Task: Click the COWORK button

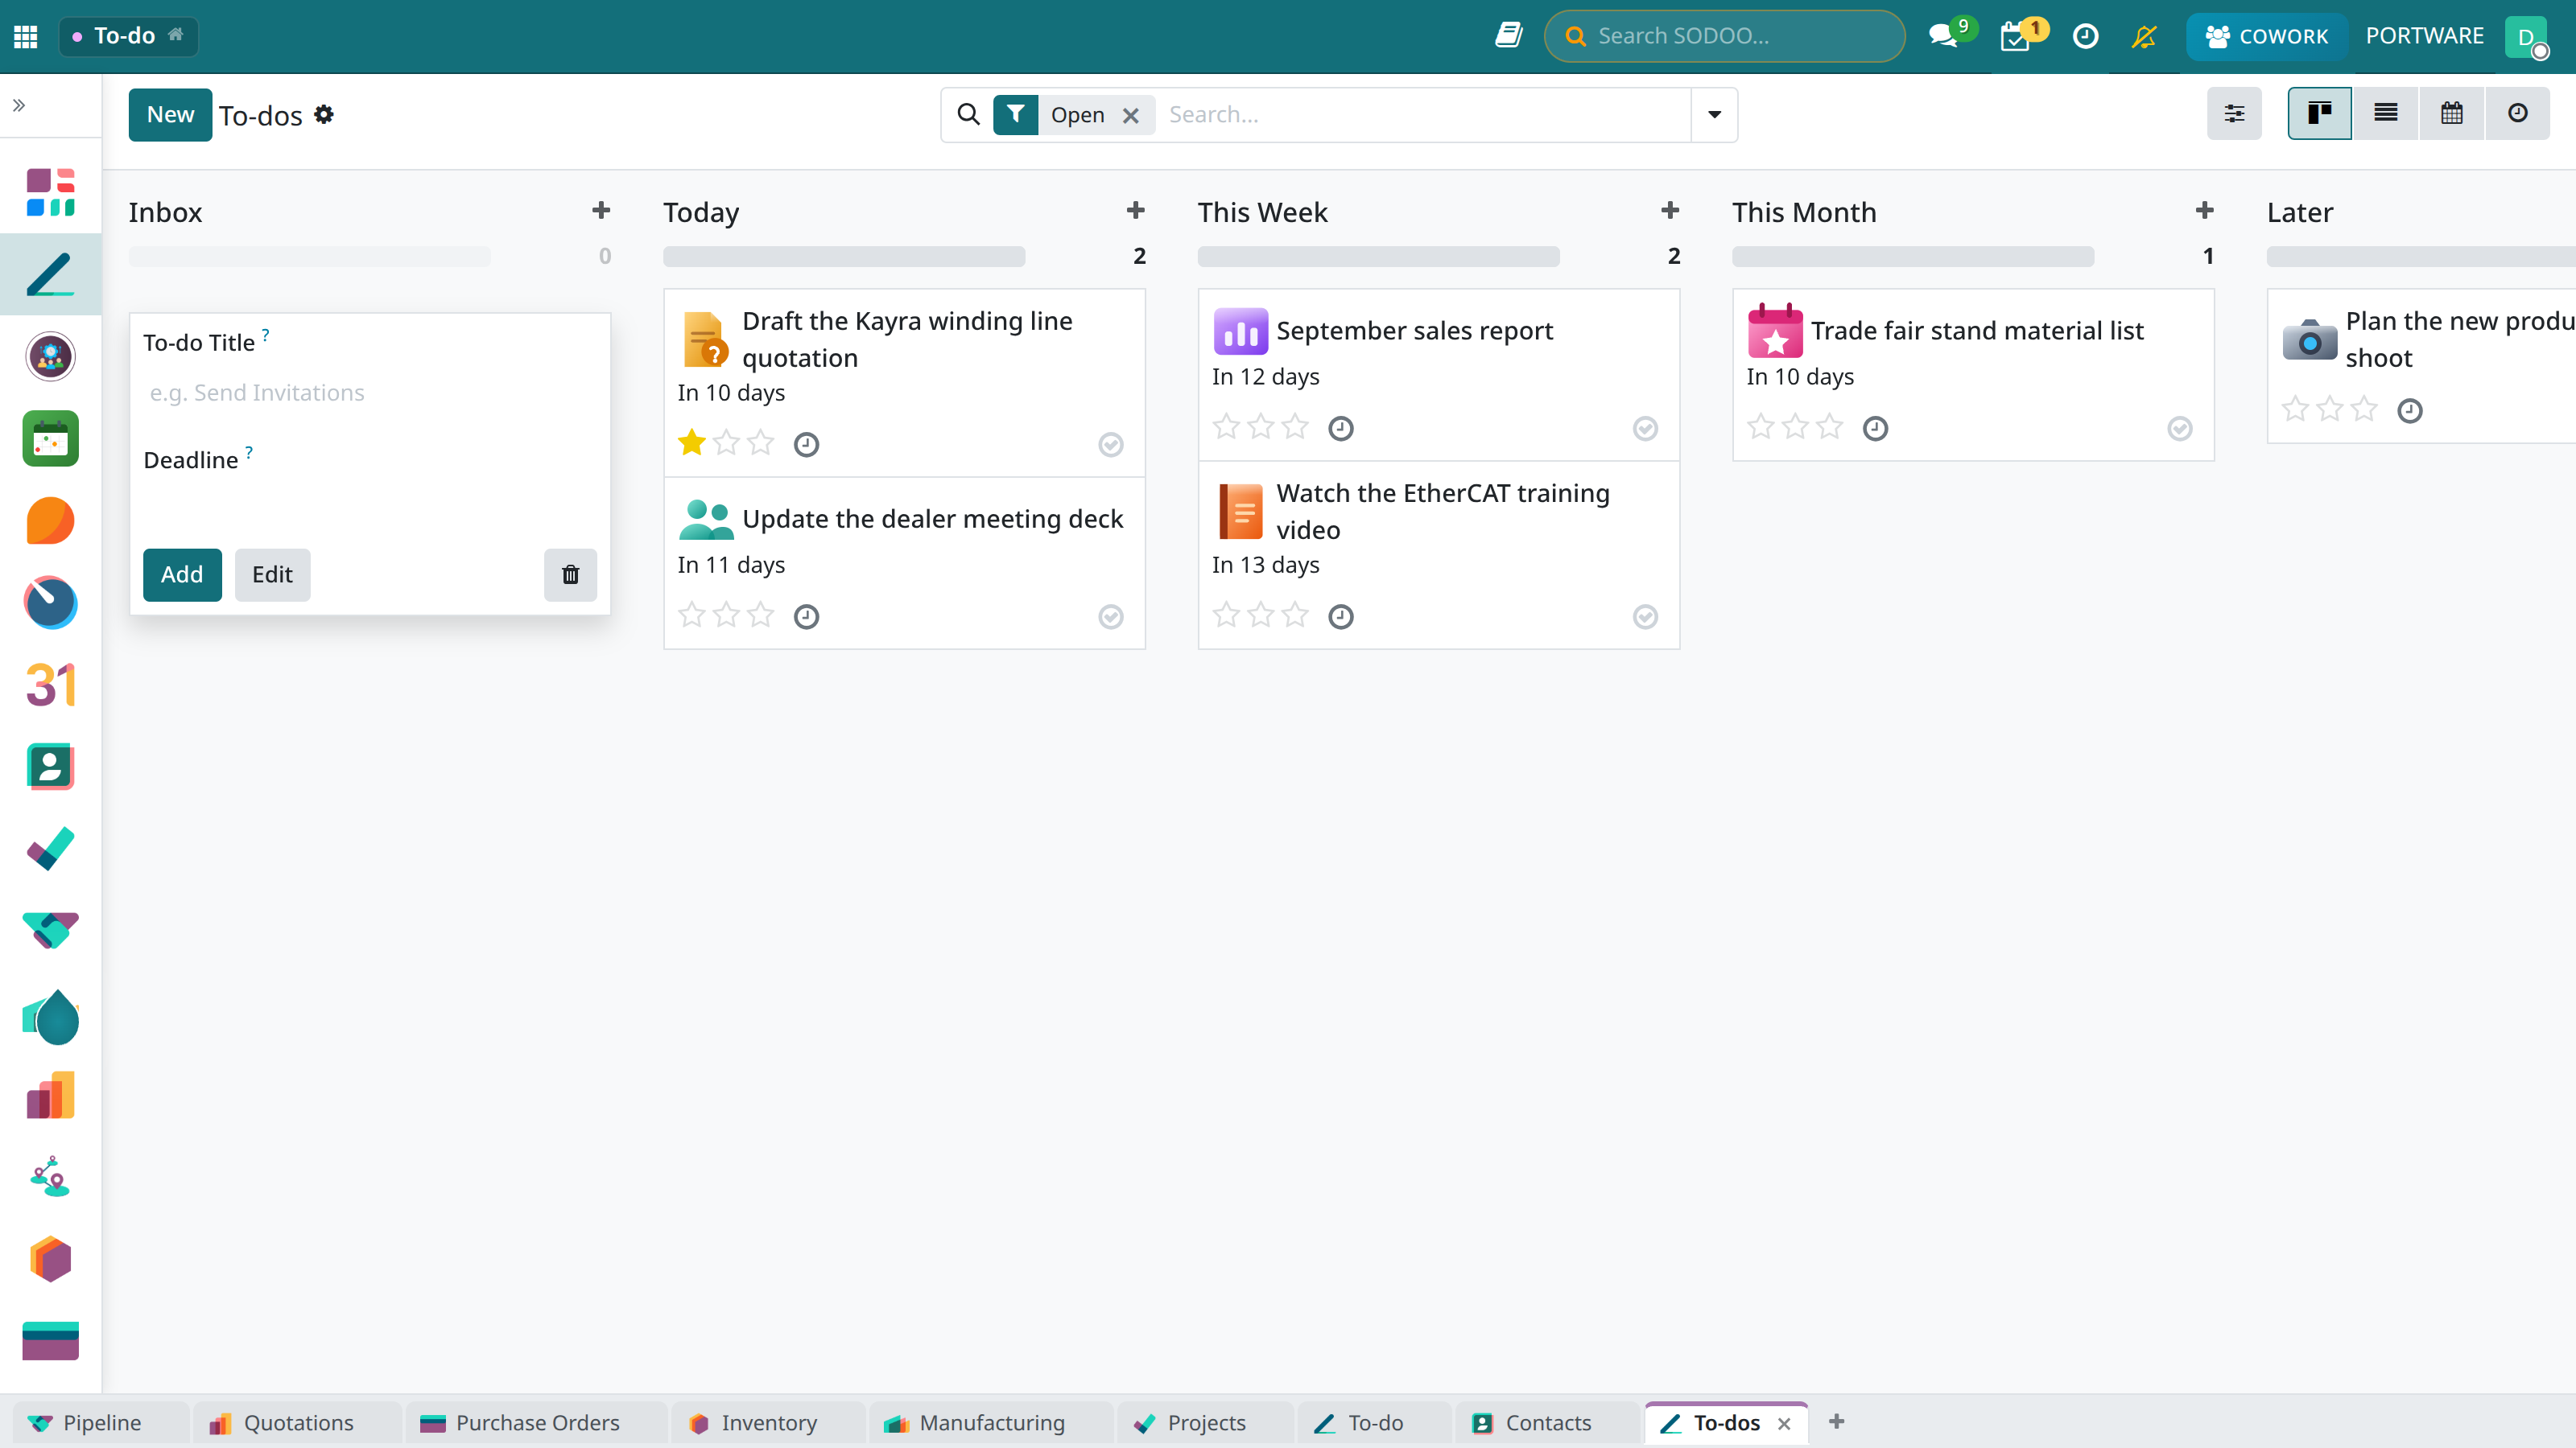Action: (2266, 36)
